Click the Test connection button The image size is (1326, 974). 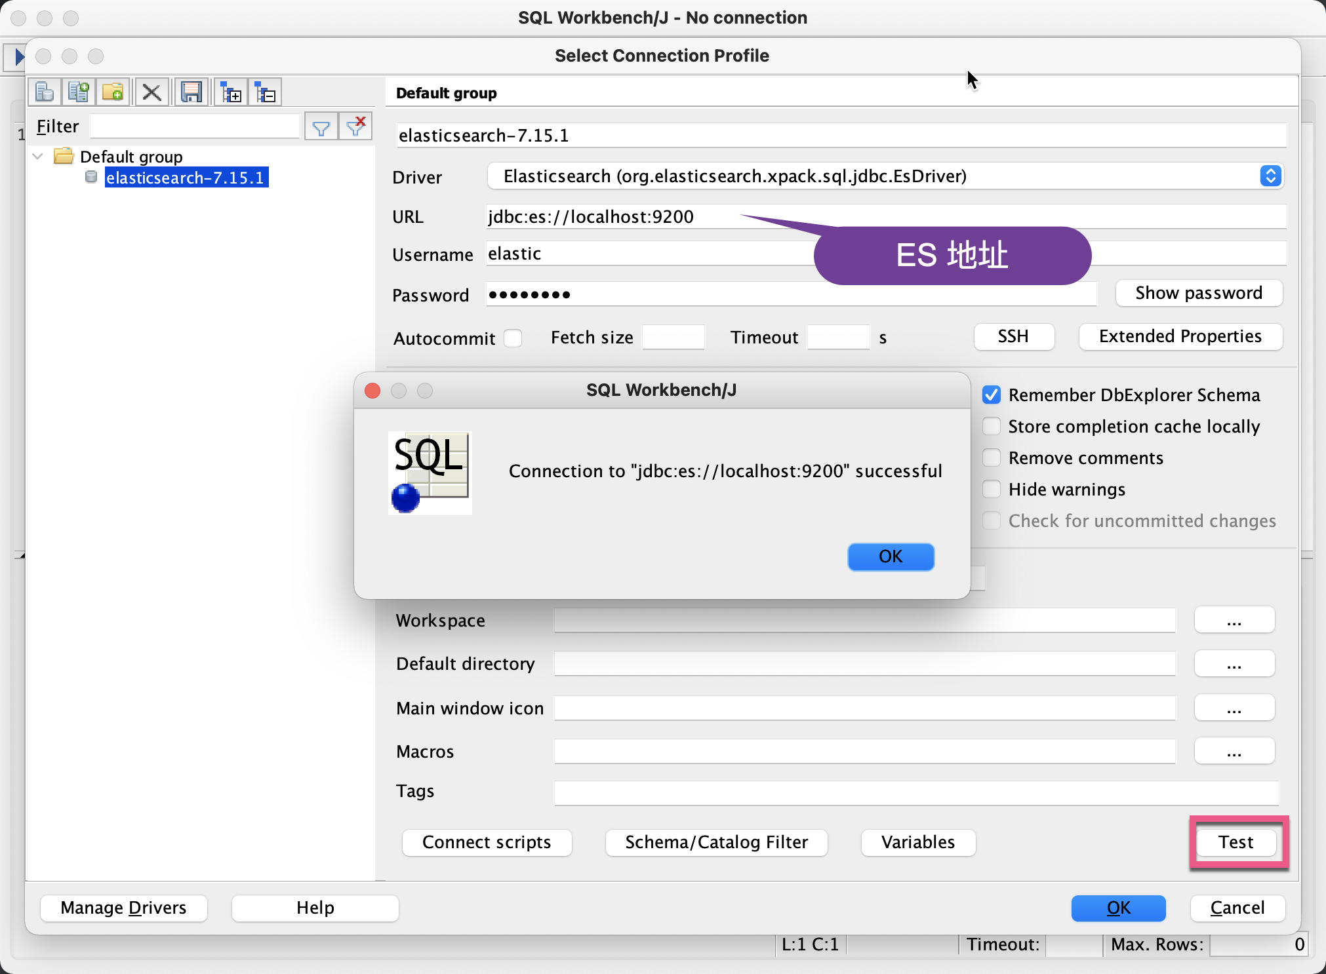coord(1236,842)
